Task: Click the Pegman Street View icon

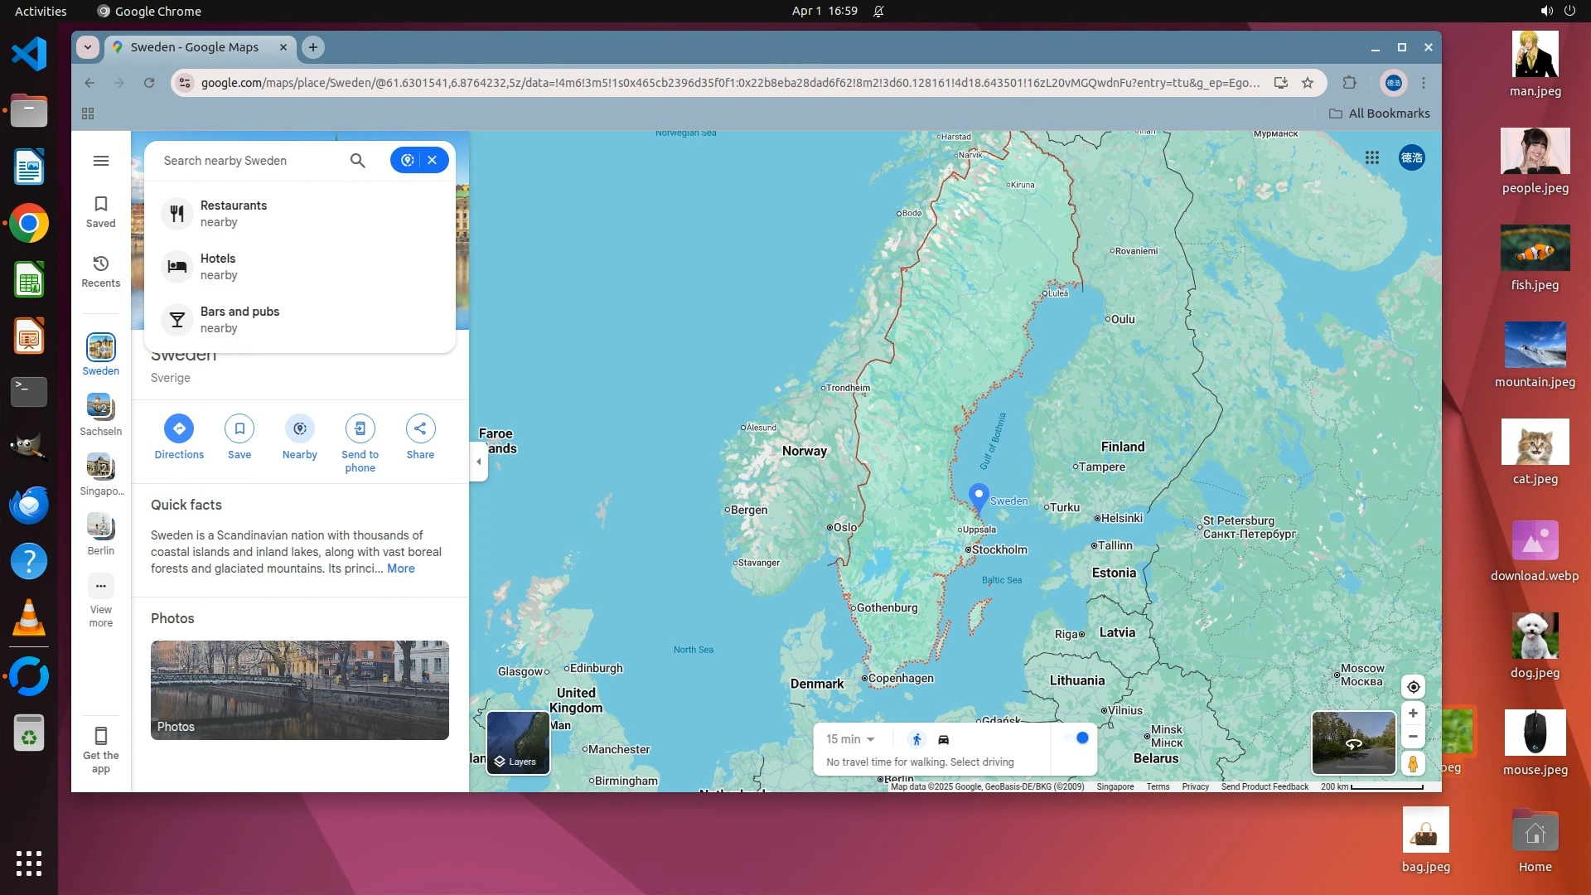Action: point(1413,763)
